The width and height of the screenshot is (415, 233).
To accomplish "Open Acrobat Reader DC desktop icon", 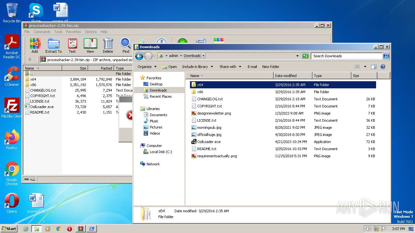I will 12,47.
